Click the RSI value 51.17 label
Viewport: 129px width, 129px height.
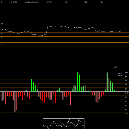[x=119, y=31]
